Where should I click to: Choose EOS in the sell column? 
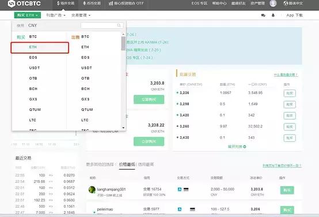click(85, 58)
